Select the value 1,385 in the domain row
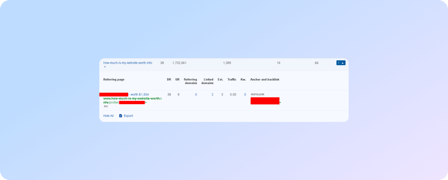This screenshot has width=448, height=180. [x=227, y=63]
